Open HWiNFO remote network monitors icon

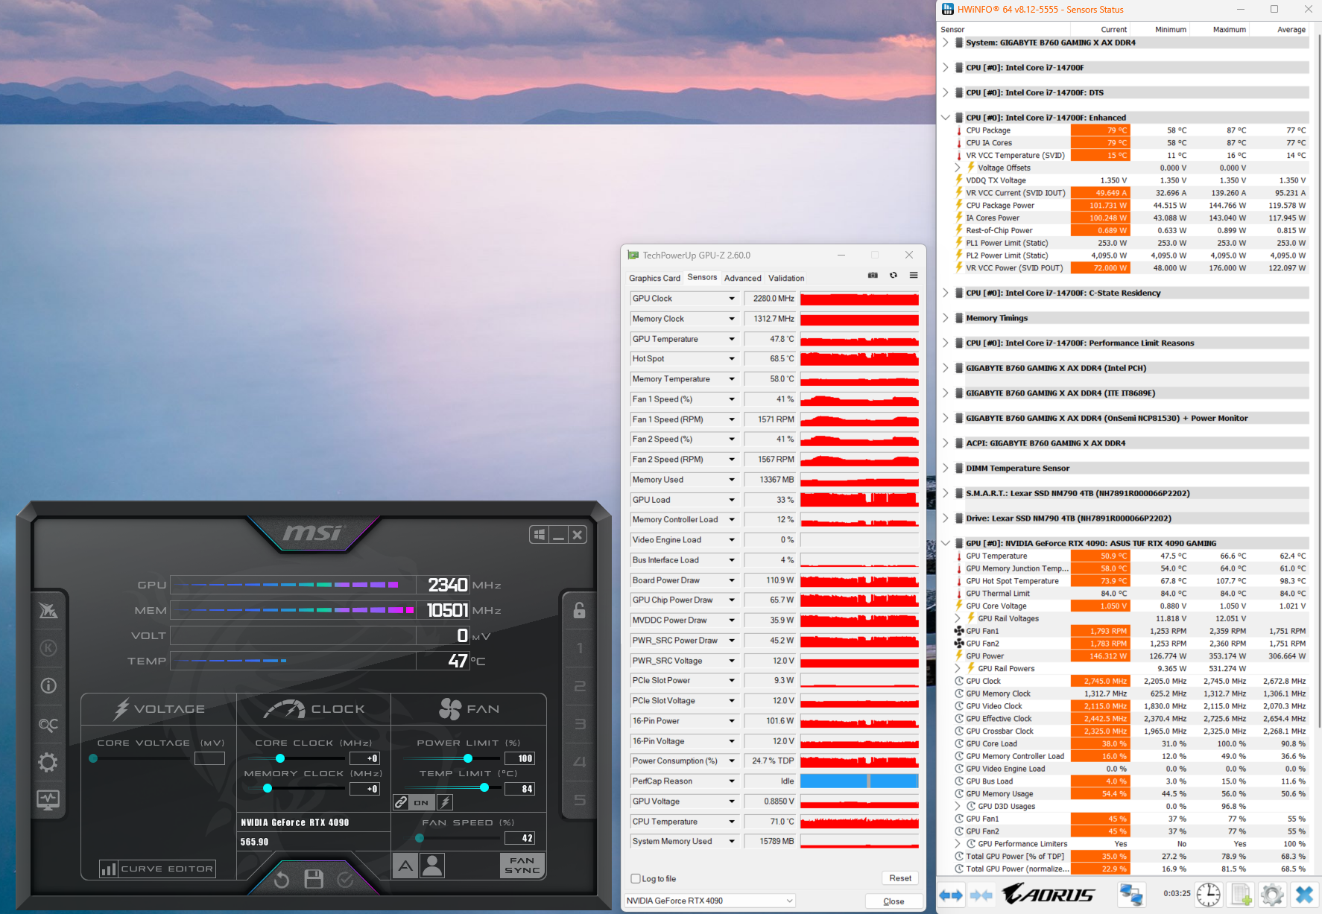[1130, 895]
